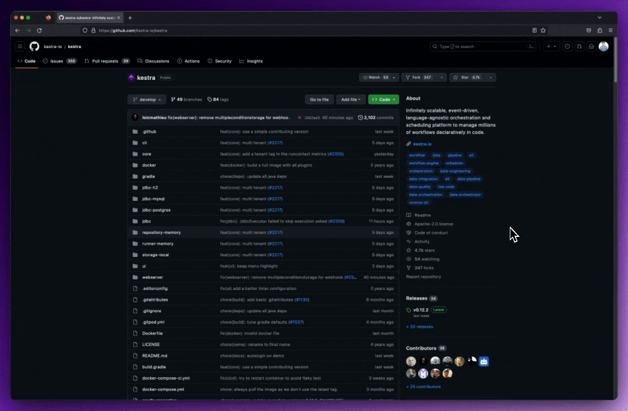Switch to the Discussions tab
This screenshot has width=628, height=411.
pos(154,61)
